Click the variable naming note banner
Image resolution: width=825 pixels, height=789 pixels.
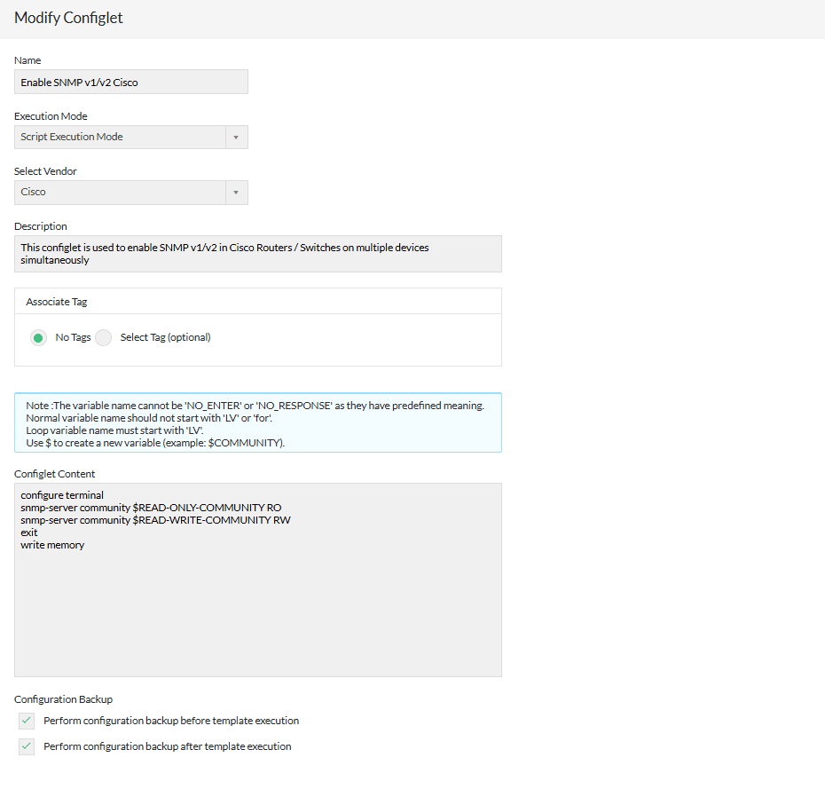pyautogui.click(x=257, y=423)
